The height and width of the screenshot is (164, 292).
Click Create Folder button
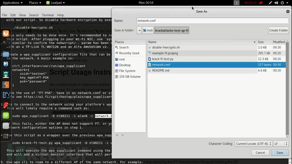click(278, 30)
